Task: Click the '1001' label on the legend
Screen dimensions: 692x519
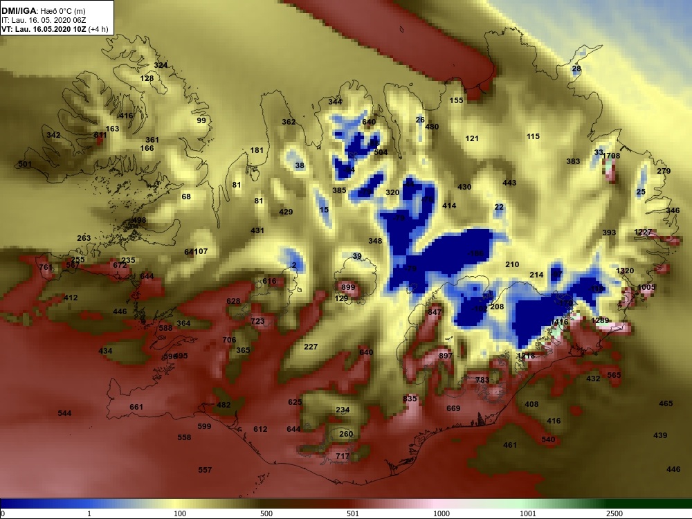Action: [527, 513]
